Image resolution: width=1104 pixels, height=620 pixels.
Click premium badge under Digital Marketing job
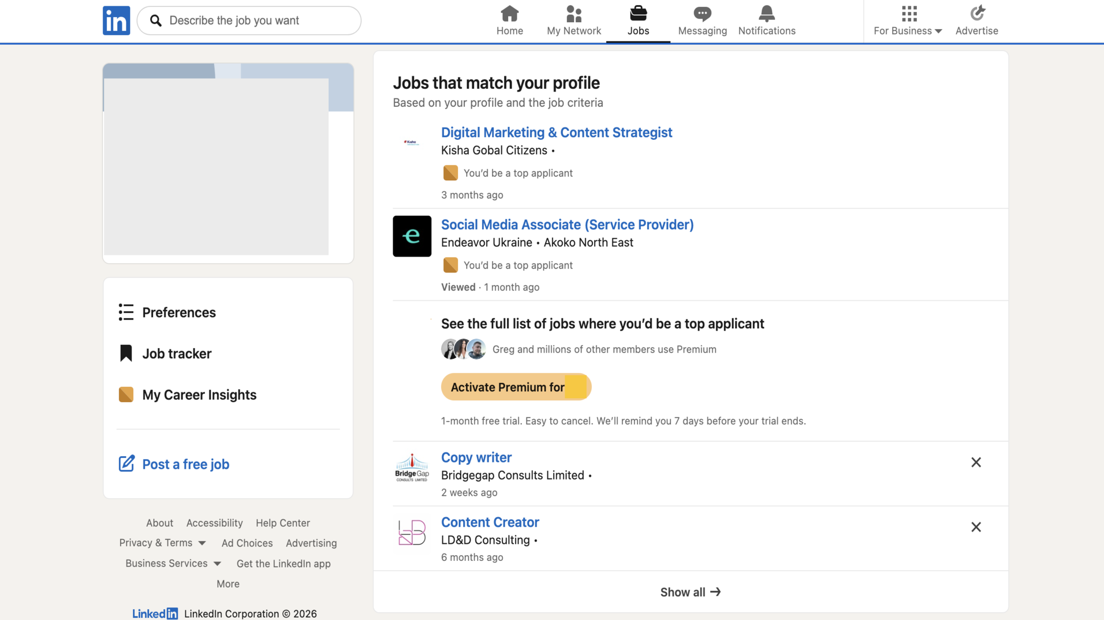pyautogui.click(x=450, y=173)
